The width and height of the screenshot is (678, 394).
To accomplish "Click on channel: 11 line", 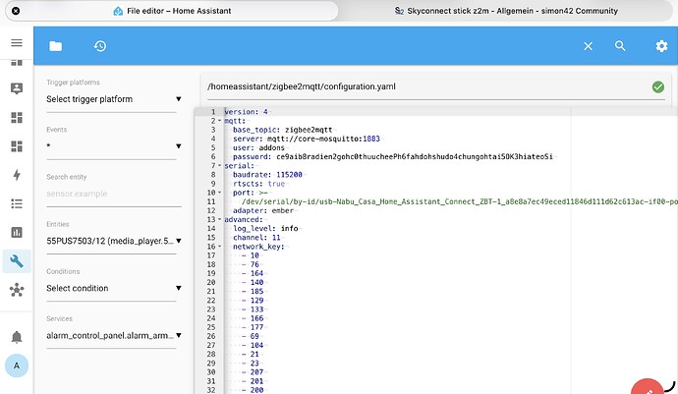I will 256,238.
